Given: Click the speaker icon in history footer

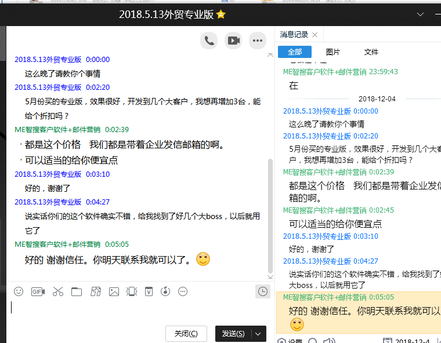Looking at the screenshot, I should [x=330, y=341].
